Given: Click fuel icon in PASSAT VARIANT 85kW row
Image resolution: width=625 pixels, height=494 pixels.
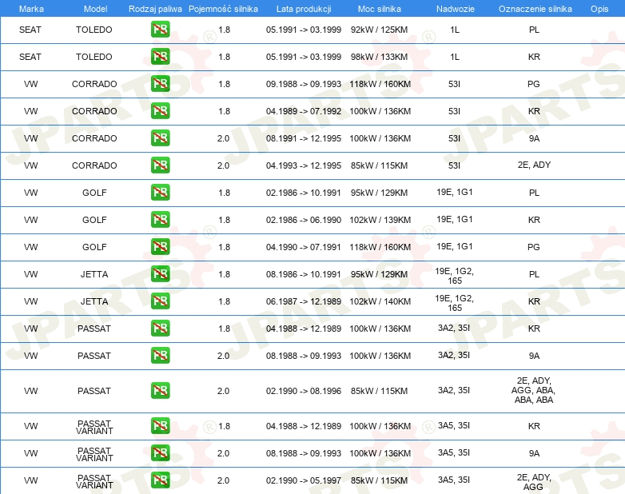Looking at the screenshot, I should point(160,480).
